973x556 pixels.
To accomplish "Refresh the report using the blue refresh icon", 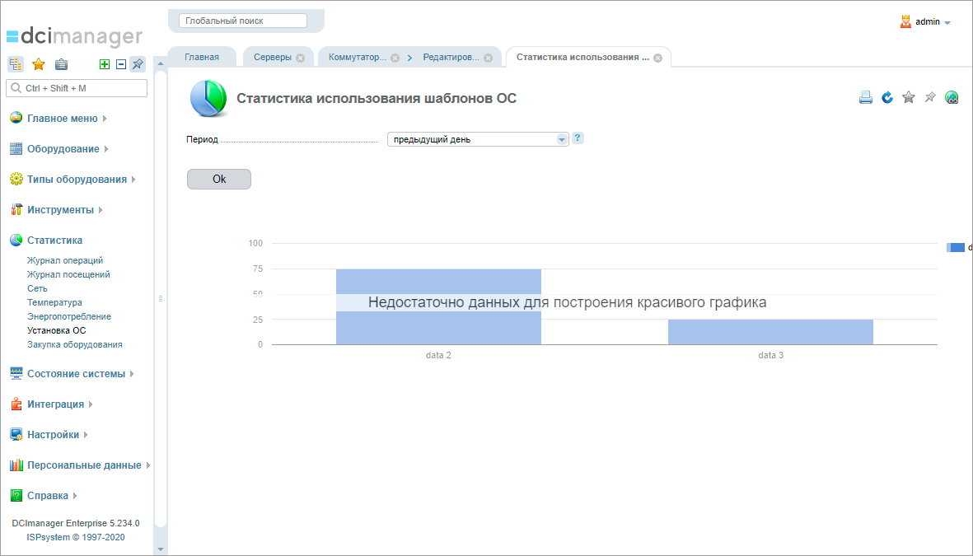I will coord(887,96).
